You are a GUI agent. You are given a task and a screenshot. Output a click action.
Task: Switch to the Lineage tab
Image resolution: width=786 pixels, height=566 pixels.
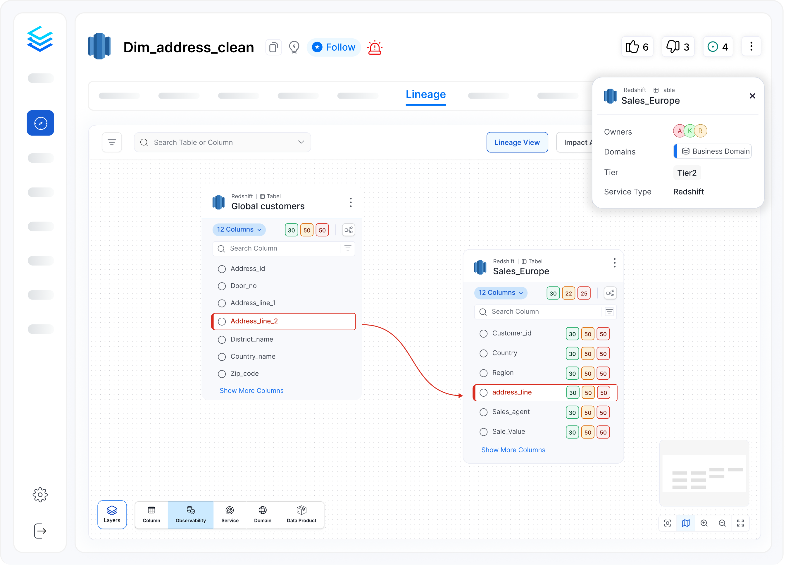[425, 94]
